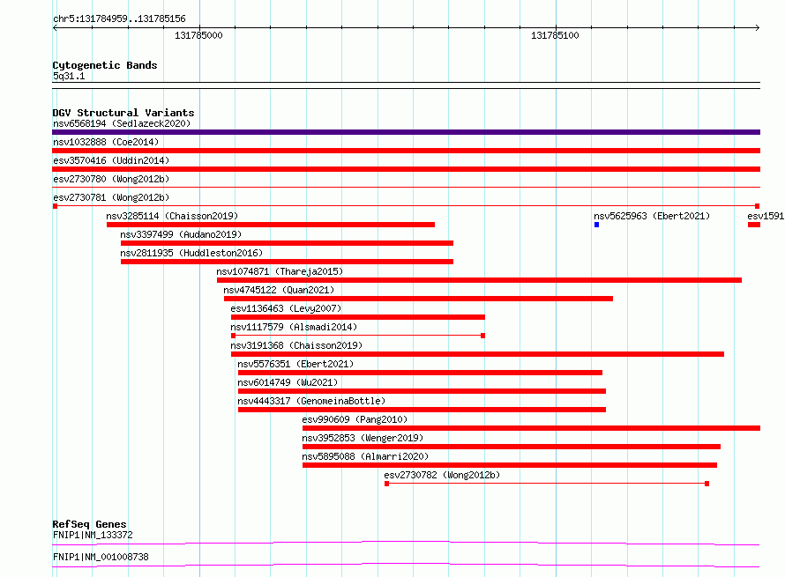Click the FNIP1|NM_133372 magenta transcript line
The image size is (785, 577).
click(x=406, y=543)
